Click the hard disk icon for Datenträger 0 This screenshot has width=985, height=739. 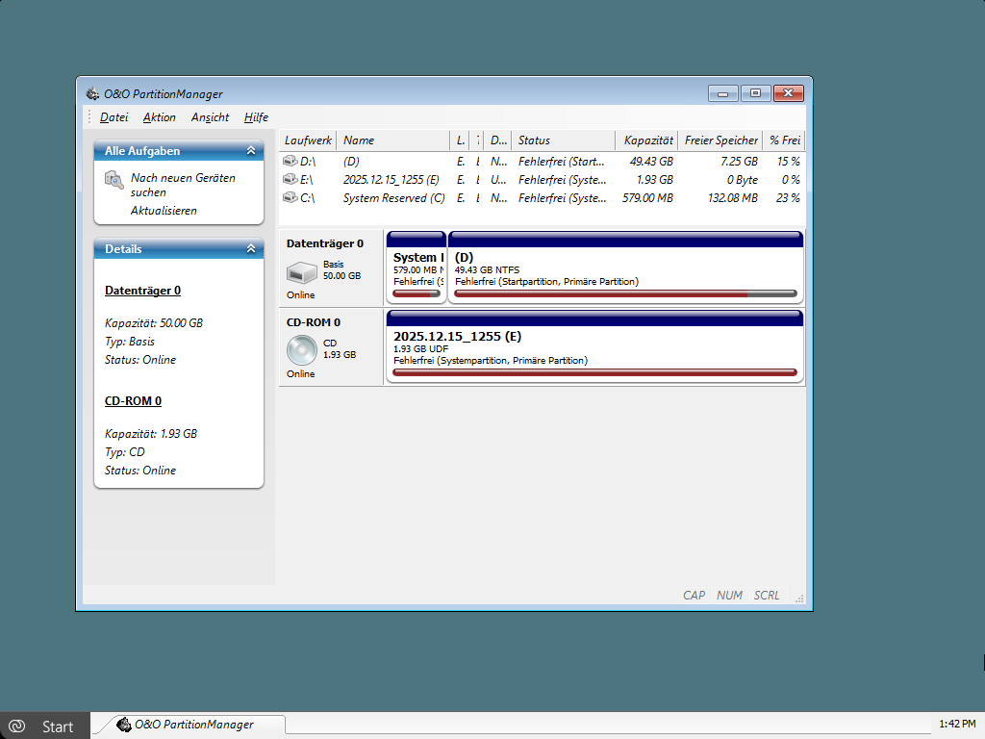[x=301, y=272]
